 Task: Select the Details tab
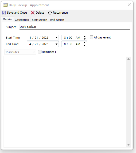tap(7, 19)
